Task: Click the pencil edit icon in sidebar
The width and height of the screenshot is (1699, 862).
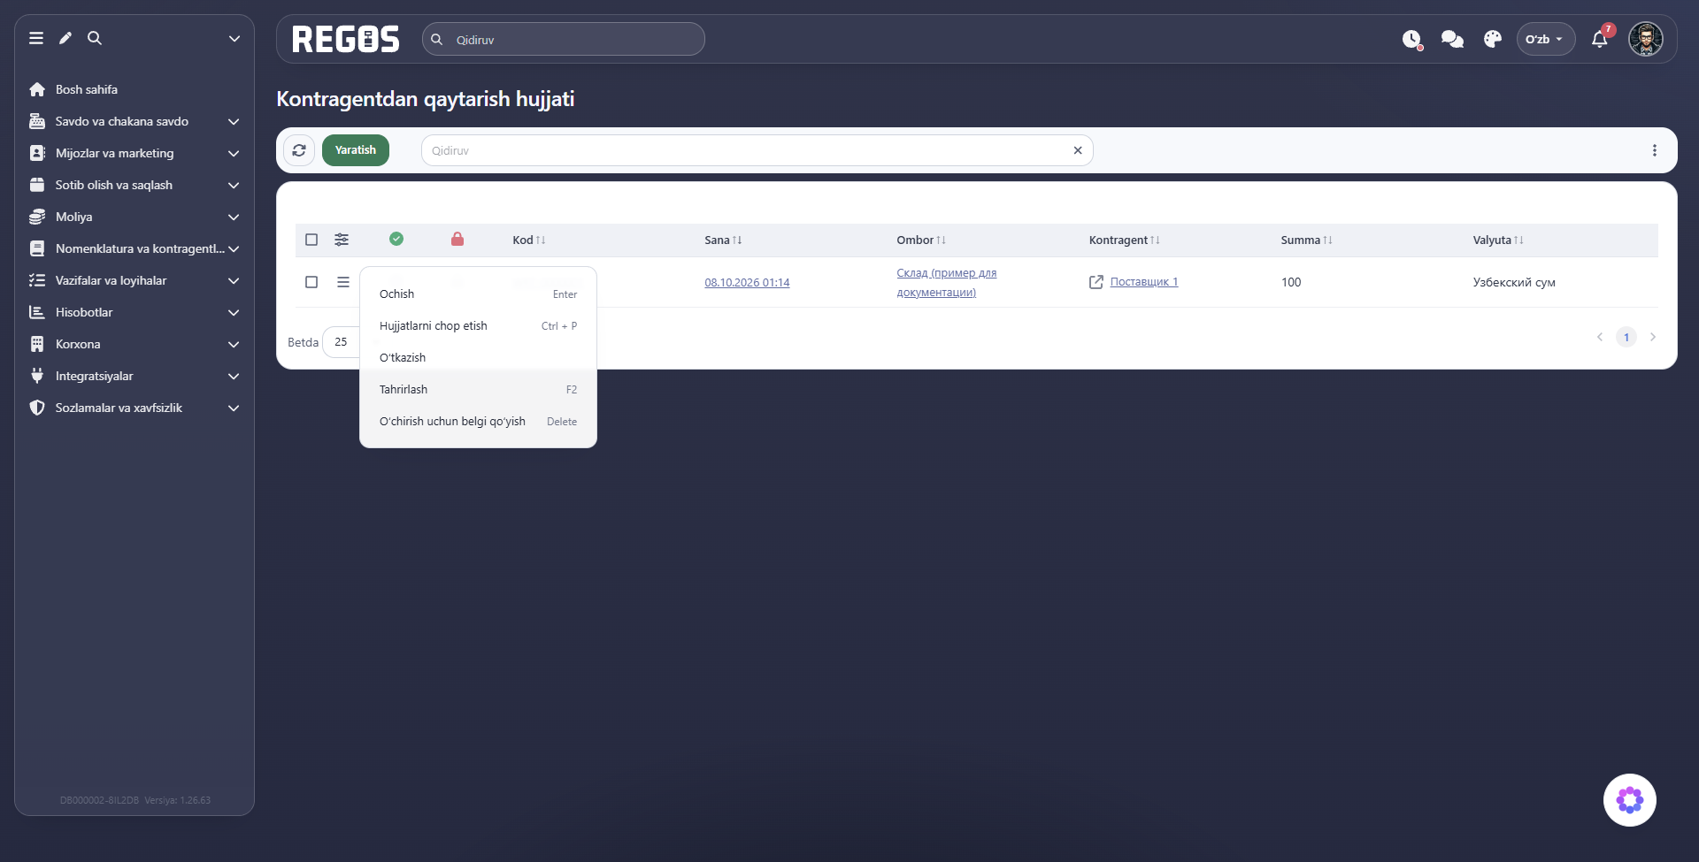Action: point(65,38)
